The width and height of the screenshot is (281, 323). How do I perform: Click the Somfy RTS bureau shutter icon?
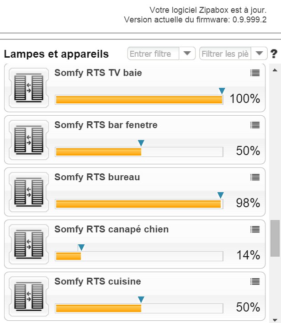point(29,192)
